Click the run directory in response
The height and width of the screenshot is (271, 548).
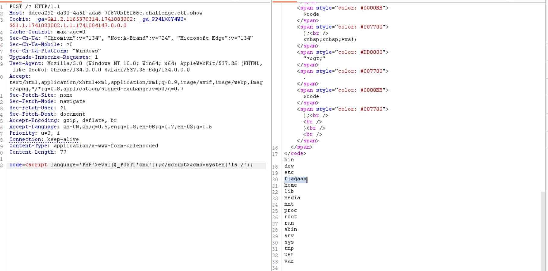tap(289, 223)
